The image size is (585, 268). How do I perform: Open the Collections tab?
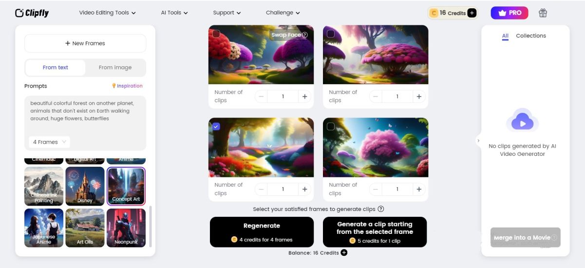(x=531, y=36)
